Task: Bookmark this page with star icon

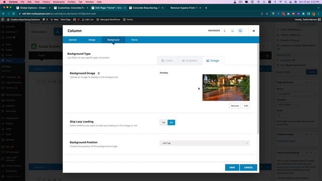Action: click(x=267, y=14)
